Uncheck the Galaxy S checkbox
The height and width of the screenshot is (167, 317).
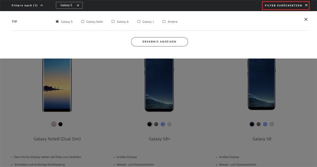point(57,21)
